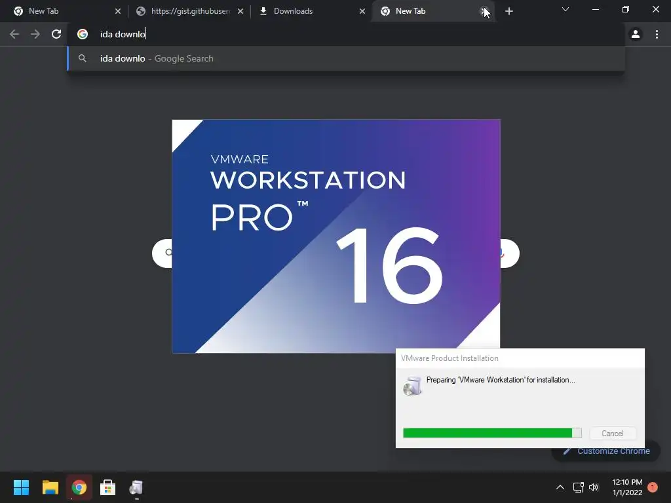Switch to the first New Tab
Screen dimensions: 671x503
click(66, 11)
